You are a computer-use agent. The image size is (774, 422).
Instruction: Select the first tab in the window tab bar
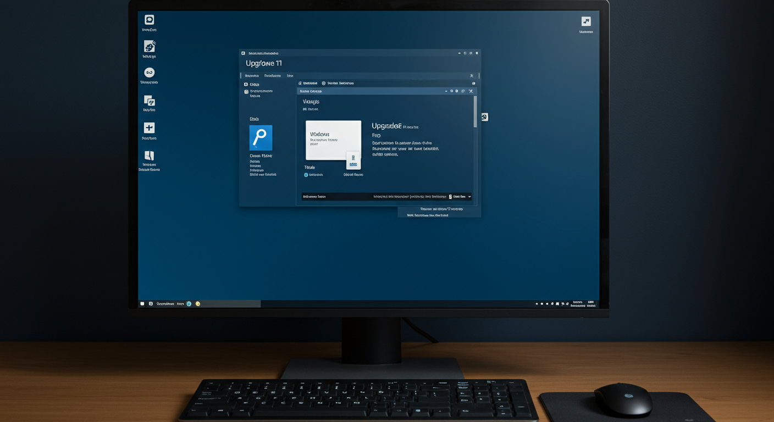tap(252, 76)
